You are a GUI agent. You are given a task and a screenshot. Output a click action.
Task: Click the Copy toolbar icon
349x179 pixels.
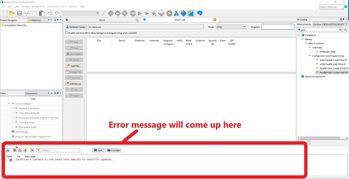34,13
